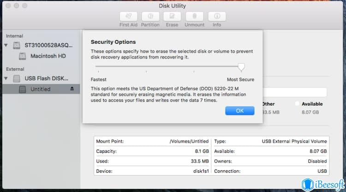Click the Most Secure label

(240, 79)
